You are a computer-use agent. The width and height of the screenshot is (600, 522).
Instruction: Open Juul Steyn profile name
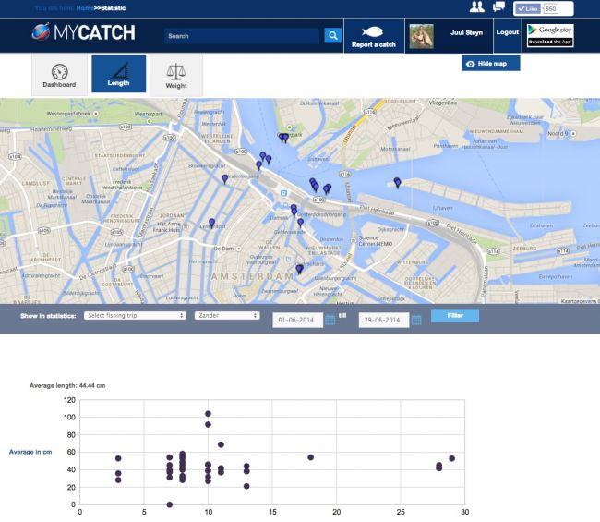(x=466, y=33)
